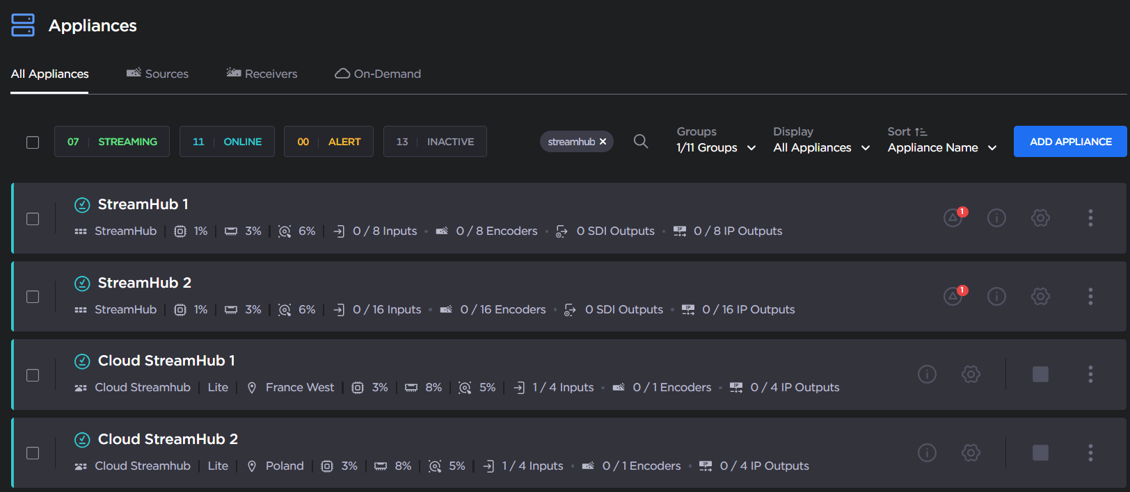
Task: Stop Cloud StreamHub 1 with square button
Action: click(x=1040, y=375)
